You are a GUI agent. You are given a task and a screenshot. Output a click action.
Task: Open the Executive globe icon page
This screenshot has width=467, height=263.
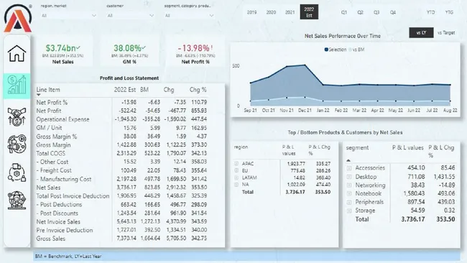coord(17,200)
